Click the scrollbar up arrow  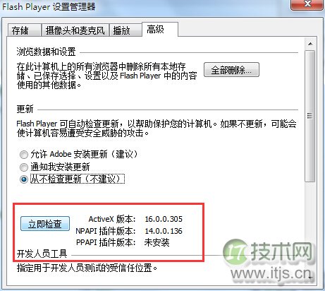tap(310, 44)
